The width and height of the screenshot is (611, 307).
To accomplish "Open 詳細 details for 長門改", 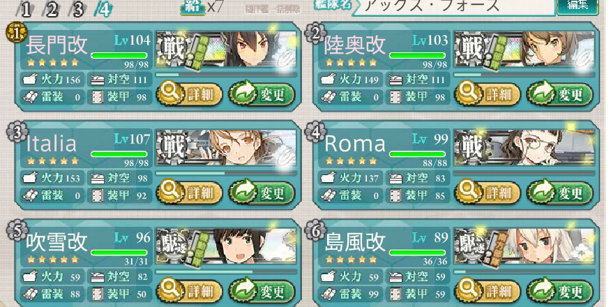I will click(190, 94).
